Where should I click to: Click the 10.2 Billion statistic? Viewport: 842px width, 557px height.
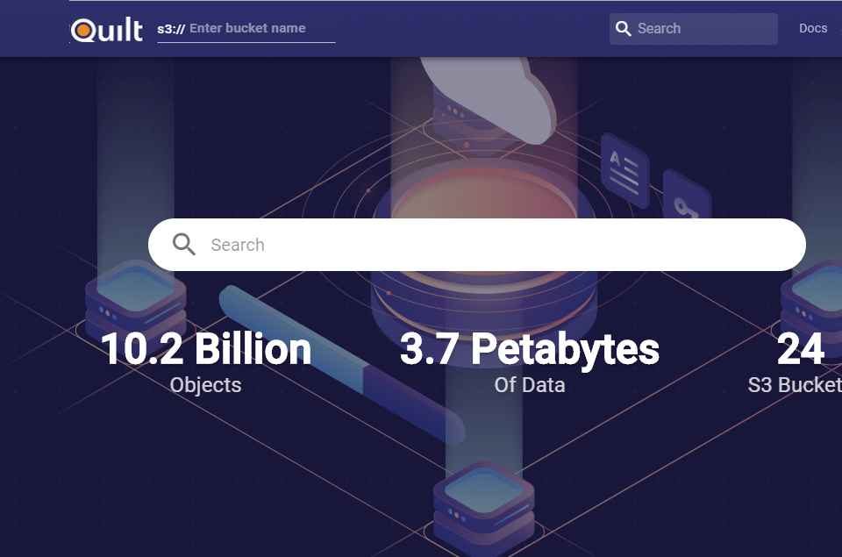pyautogui.click(x=206, y=349)
